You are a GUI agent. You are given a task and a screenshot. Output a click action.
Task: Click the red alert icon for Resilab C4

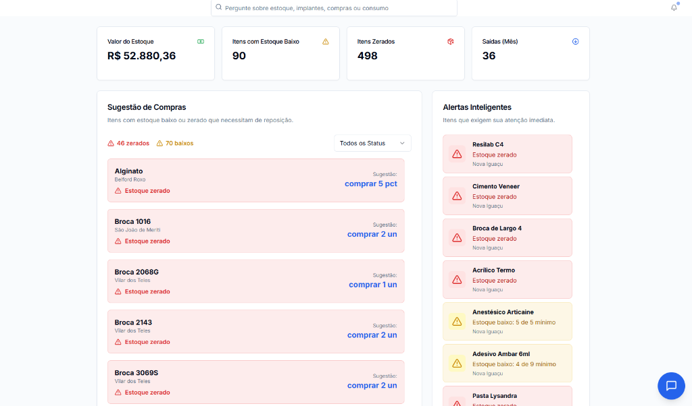click(457, 154)
